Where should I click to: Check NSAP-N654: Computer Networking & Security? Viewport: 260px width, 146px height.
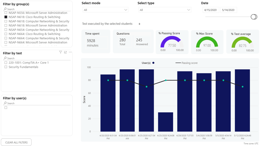pos(6,30)
